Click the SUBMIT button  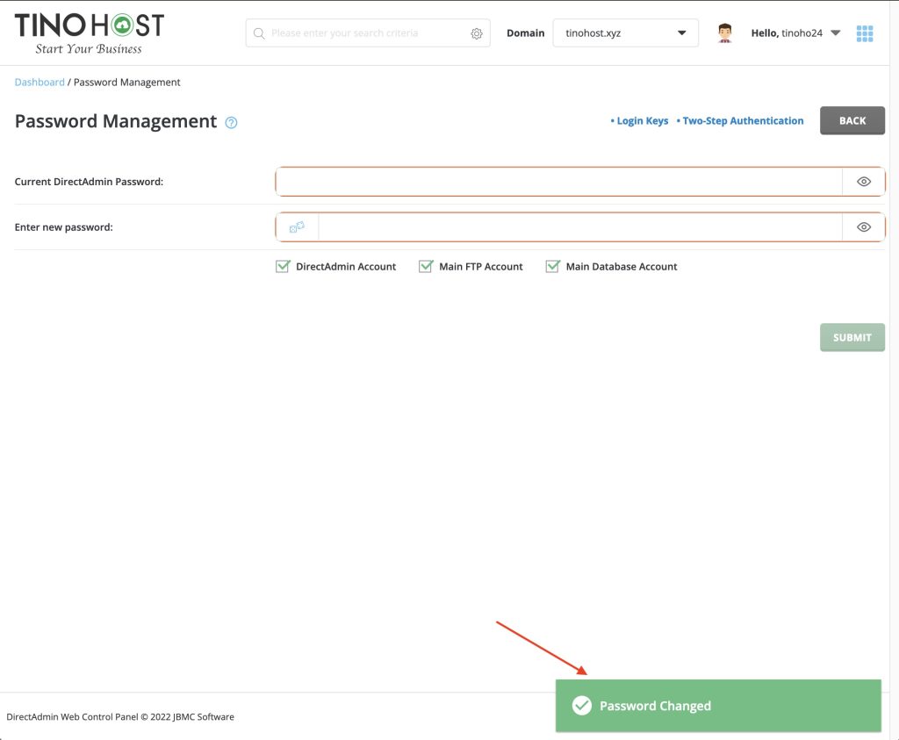click(852, 338)
